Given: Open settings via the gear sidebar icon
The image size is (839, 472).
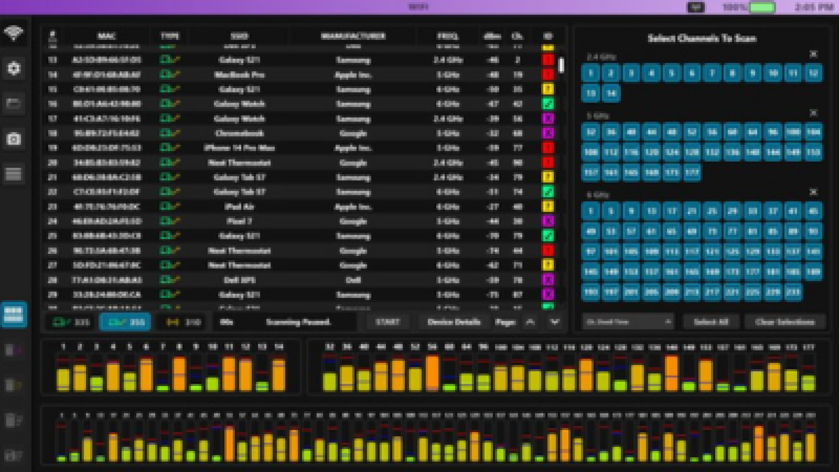Looking at the screenshot, I should click(x=14, y=68).
